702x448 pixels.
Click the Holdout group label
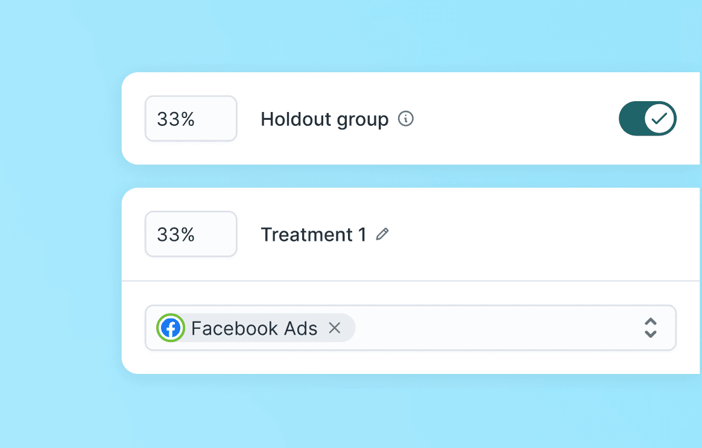[x=324, y=119]
